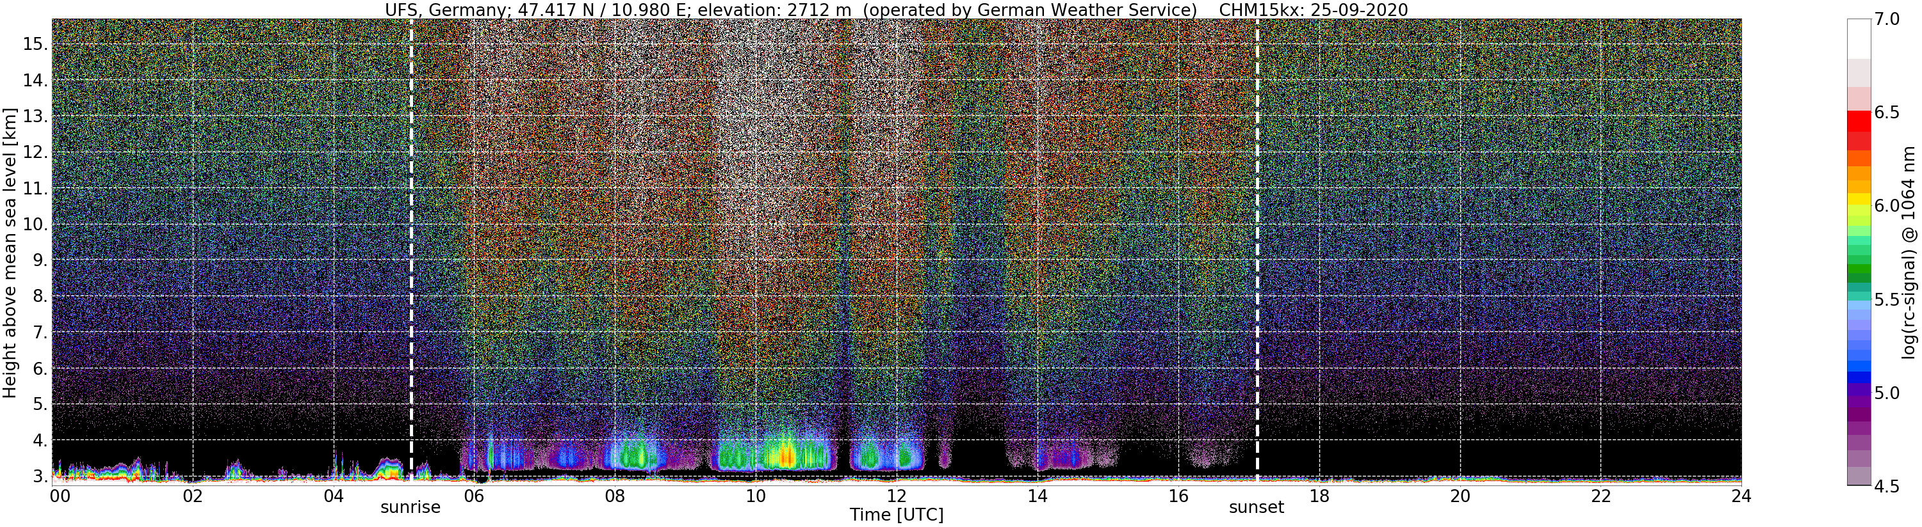
Task: Click the x-axis tick label '18'
Action: (1319, 496)
